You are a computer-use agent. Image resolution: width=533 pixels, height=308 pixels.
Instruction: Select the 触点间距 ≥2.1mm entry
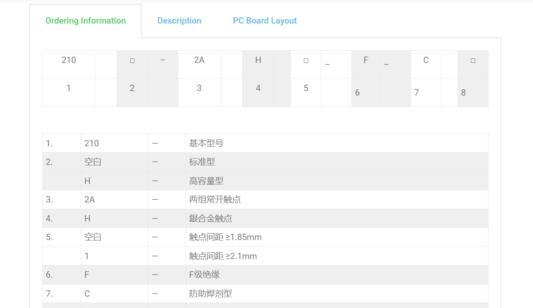[223, 256]
